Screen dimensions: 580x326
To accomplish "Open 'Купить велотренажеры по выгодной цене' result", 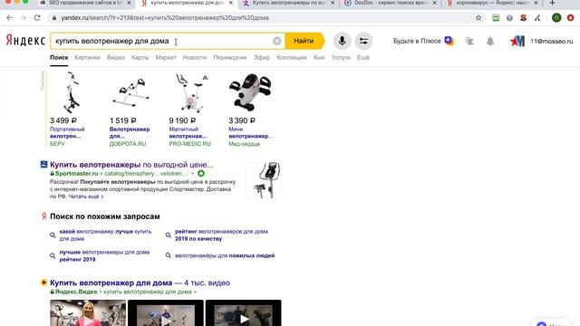I will [131, 165].
